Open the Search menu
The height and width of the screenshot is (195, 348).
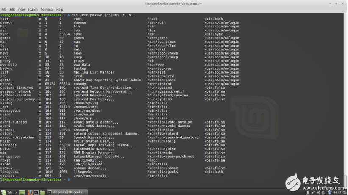click(x=32, y=10)
